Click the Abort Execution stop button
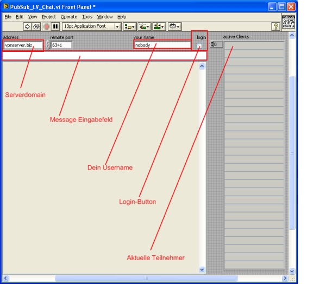326x284 pixels. point(47,27)
